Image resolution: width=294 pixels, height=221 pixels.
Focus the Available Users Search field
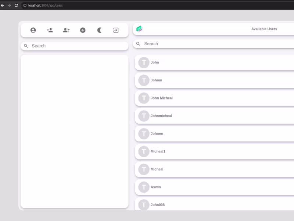(x=214, y=44)
